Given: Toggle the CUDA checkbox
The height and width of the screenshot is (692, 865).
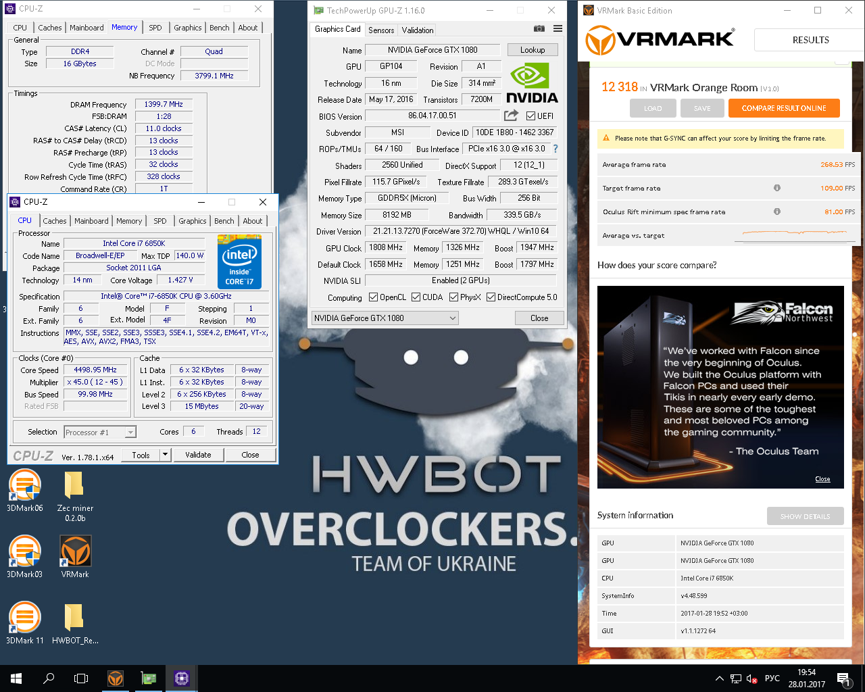Looking at the screenshot, I should (416, 297).
